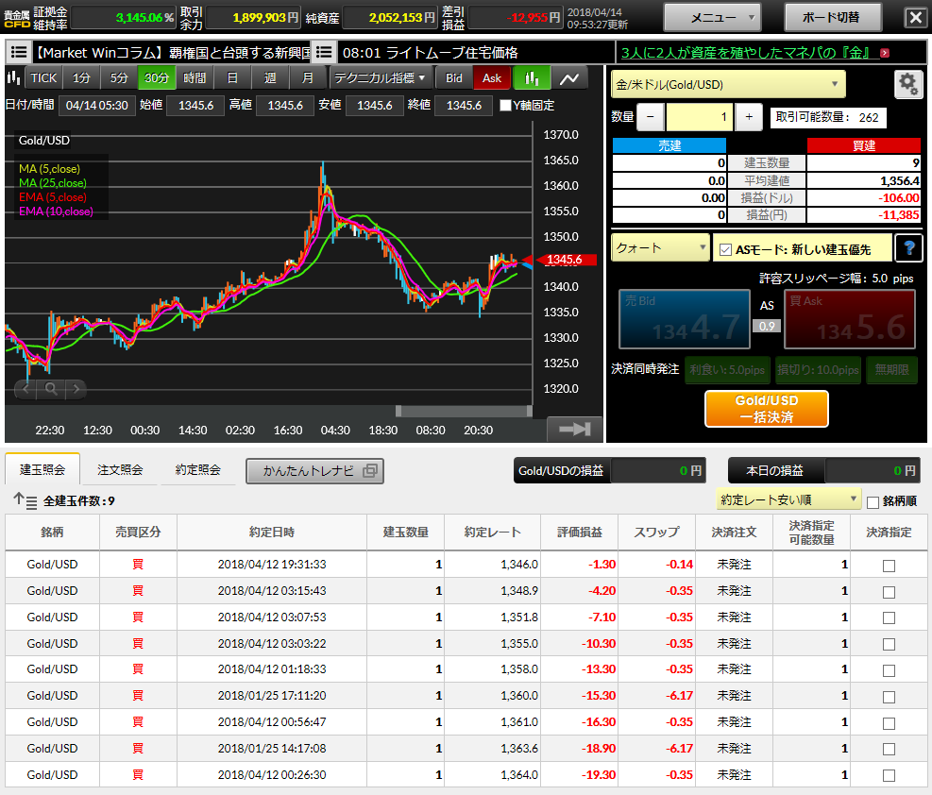Check 決済指定 box for 1,348.9 row
The image size is (932, 795).
tap(889, 592)
